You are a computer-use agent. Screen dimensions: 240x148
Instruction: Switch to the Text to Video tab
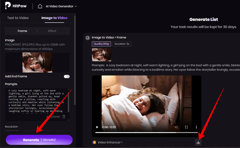[18, 18]
